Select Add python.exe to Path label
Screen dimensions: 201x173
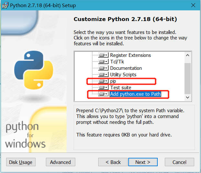135,94
